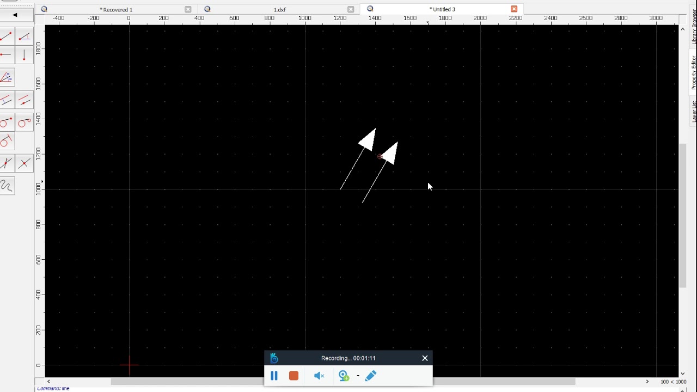Open the Property Editor side panel

(x=694, y=72)
